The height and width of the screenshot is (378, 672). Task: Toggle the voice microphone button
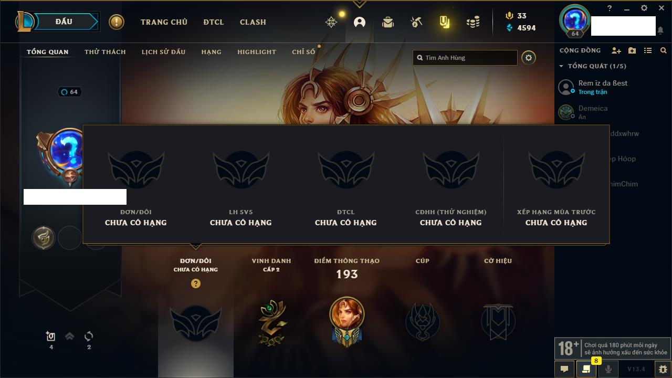(x=608, y=369)
